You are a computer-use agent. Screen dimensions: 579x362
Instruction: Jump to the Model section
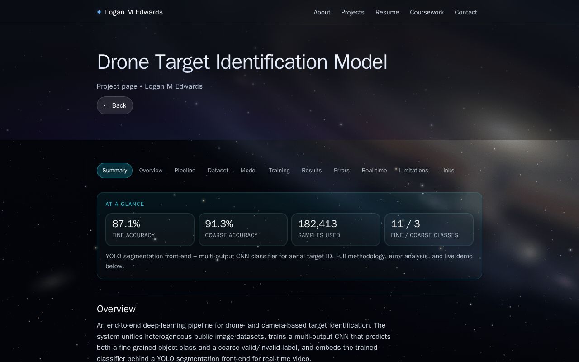[x=249, y=171]
